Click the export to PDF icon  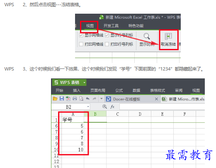68,99
